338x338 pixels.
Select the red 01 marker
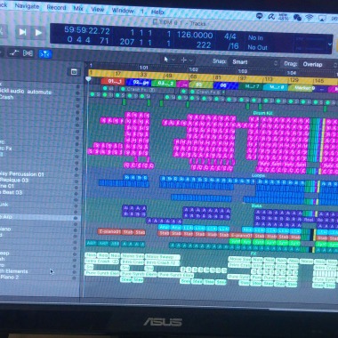(113, 82)
